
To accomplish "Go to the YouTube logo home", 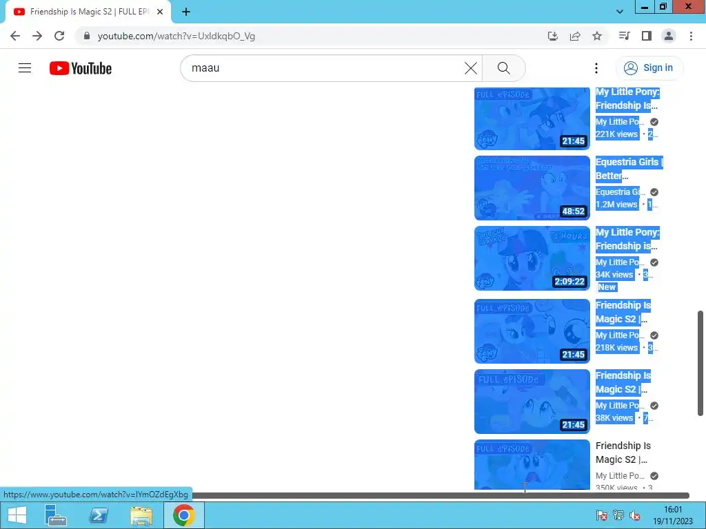I will (81, 68).
